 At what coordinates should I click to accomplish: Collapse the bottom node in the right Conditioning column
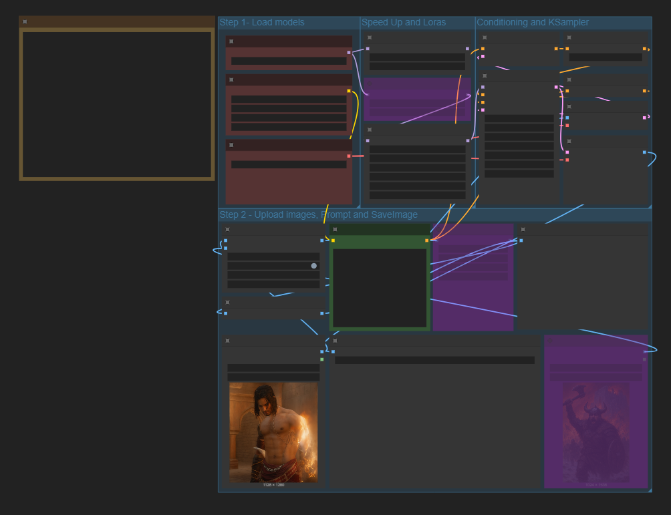click(x=569, y=141)
